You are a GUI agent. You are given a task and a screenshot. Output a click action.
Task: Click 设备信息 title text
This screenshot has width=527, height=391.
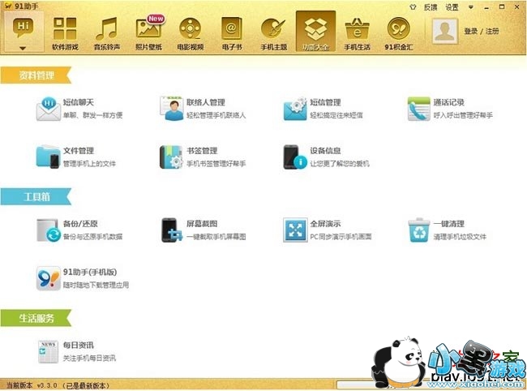(x=325, y=151)
